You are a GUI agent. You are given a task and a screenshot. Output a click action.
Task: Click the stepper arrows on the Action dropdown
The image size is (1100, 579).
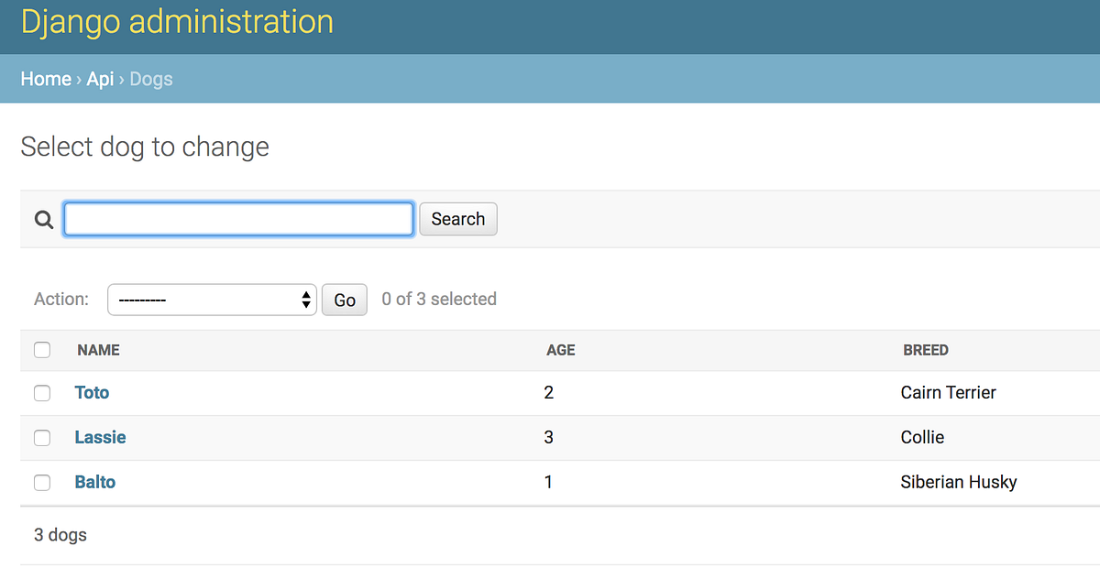(305, 299)
